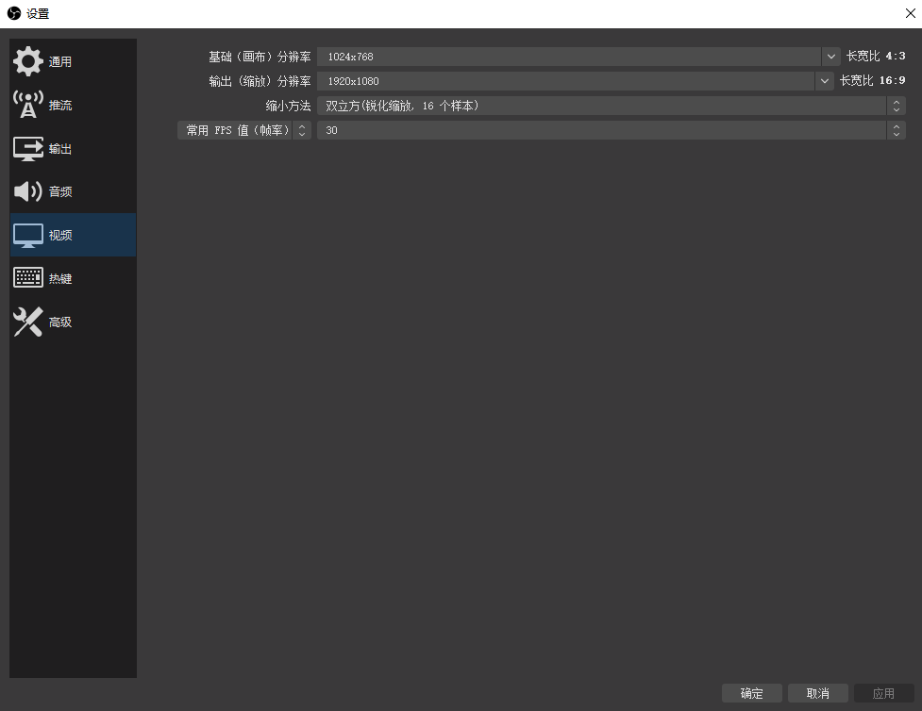Open the 常用 FPS 值 type selector

(244, 130)
